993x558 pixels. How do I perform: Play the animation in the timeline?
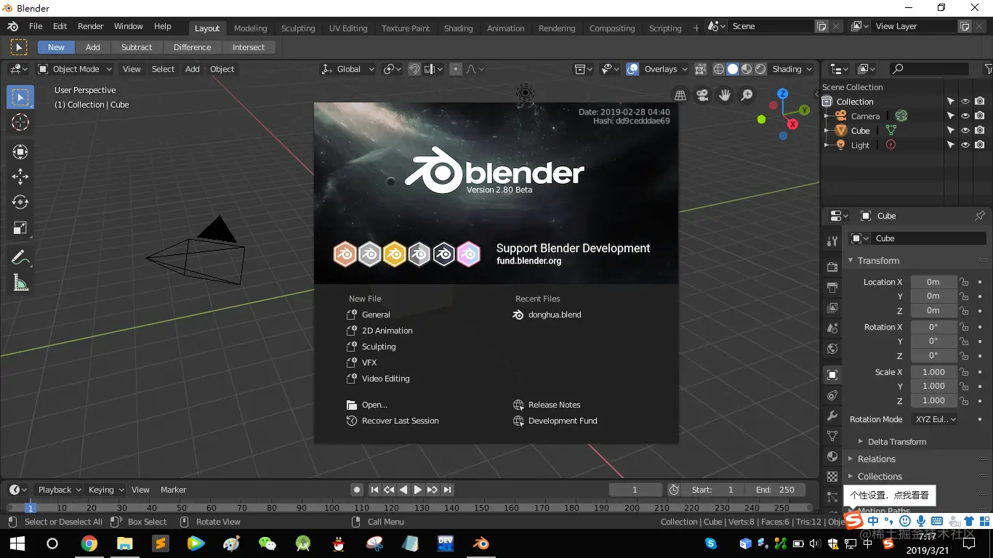click(x=418, y=490)
